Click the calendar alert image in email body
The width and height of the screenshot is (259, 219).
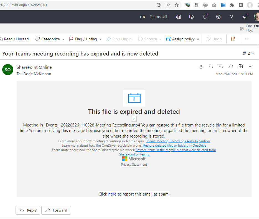coord(134,98)
